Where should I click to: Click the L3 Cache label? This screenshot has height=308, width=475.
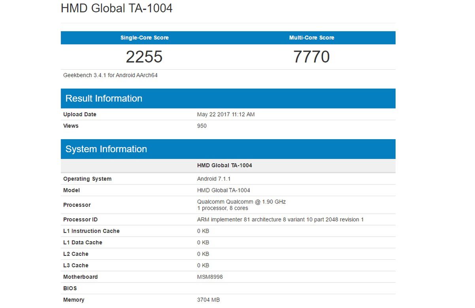tap(76, 265)
